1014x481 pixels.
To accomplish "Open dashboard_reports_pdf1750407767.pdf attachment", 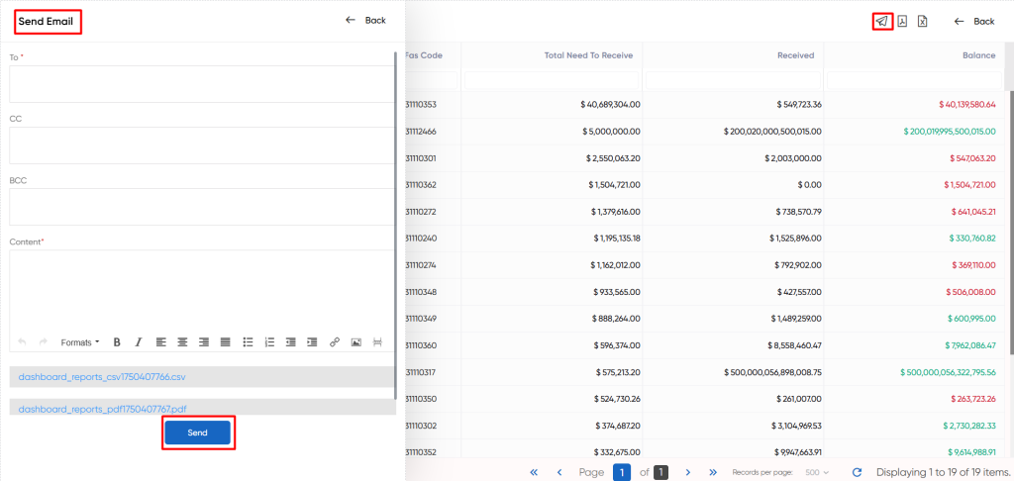I will tap(103, 409).
